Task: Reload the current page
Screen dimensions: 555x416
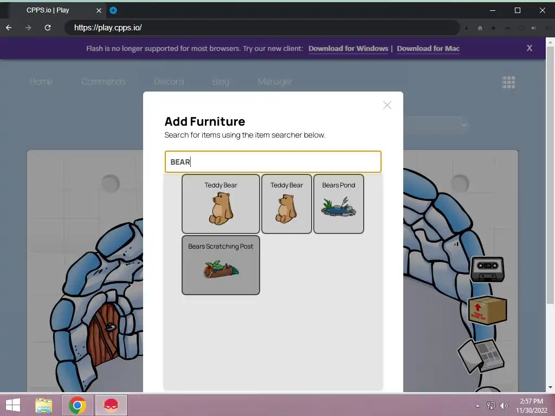Action: [48, 28]
